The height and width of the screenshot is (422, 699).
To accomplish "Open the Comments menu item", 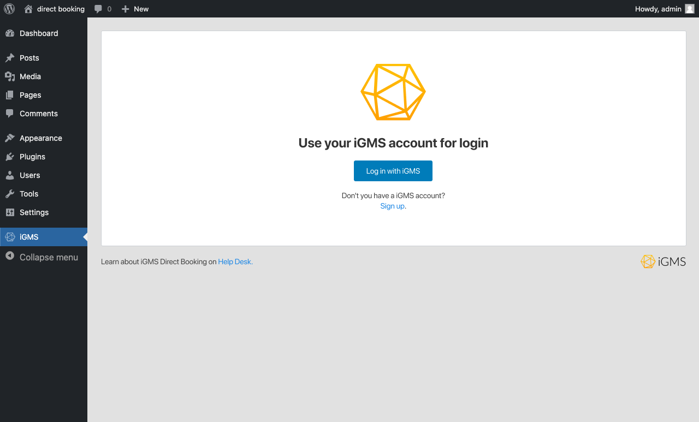I will pyautogui.click(x=44, y=114).
